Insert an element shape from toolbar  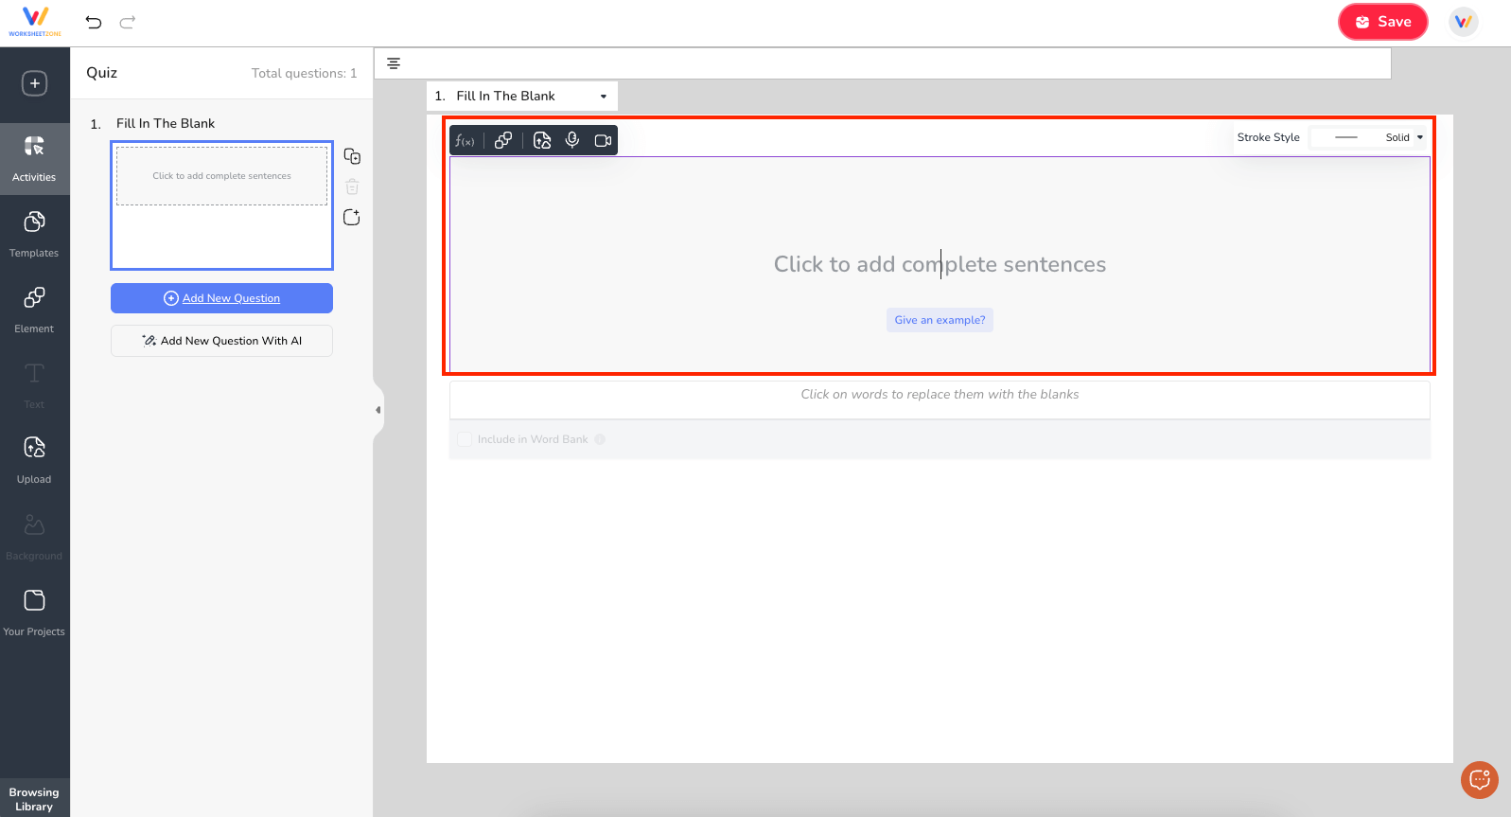coord(503,140)
